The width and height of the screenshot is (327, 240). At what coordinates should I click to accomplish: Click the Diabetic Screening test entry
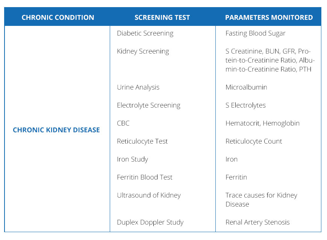[x=145, y=33]
